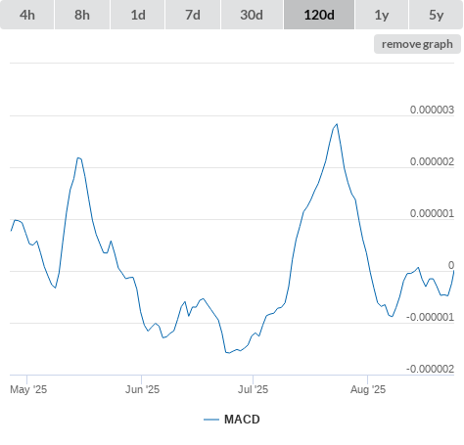
Task: Click the MACD legend line marker
Action: 211,420
